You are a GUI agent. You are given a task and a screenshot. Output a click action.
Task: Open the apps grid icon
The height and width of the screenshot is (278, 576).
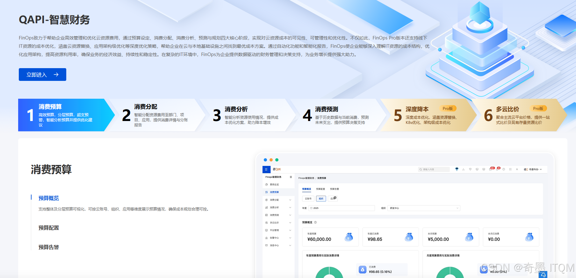510,169
